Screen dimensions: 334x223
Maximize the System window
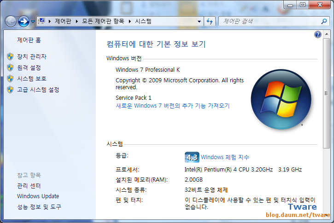[303, 5]
